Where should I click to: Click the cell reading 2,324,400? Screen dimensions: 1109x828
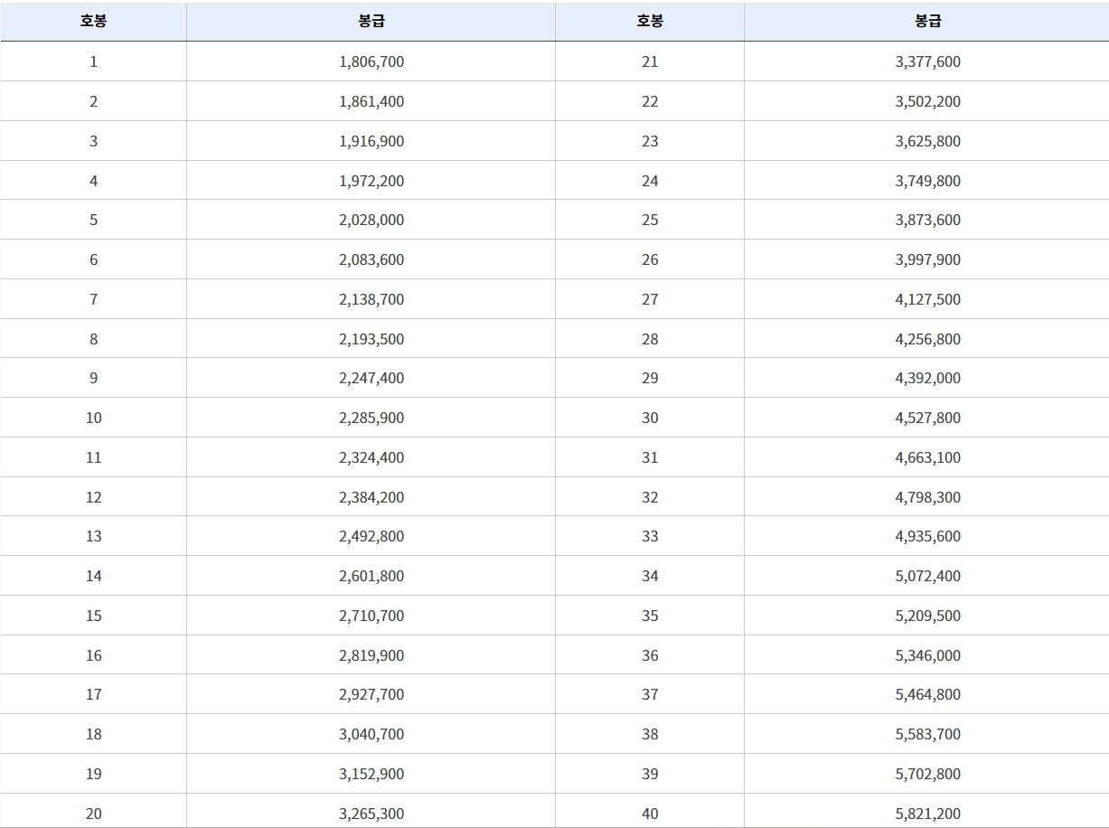371,457
